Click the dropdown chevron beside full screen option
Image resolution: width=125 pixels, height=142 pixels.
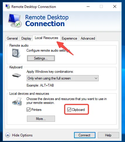[96, 78]
